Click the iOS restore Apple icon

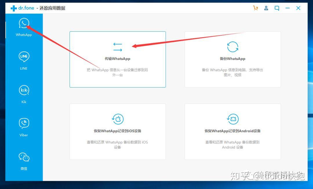tap(118, 119)
